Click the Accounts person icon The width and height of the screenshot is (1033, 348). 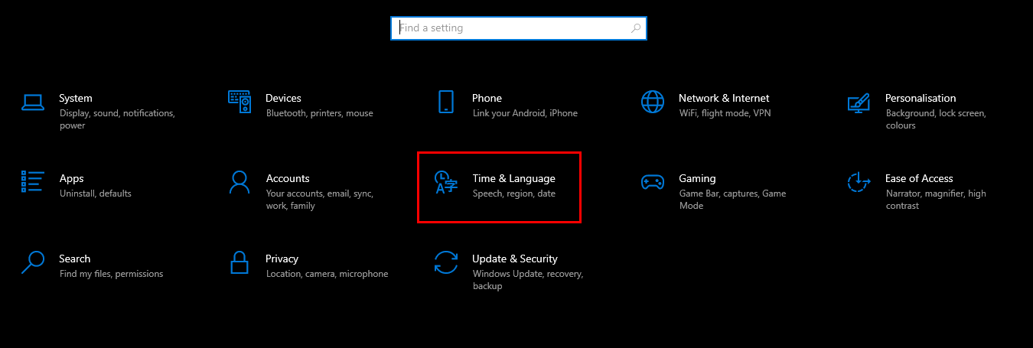point(240,182)
